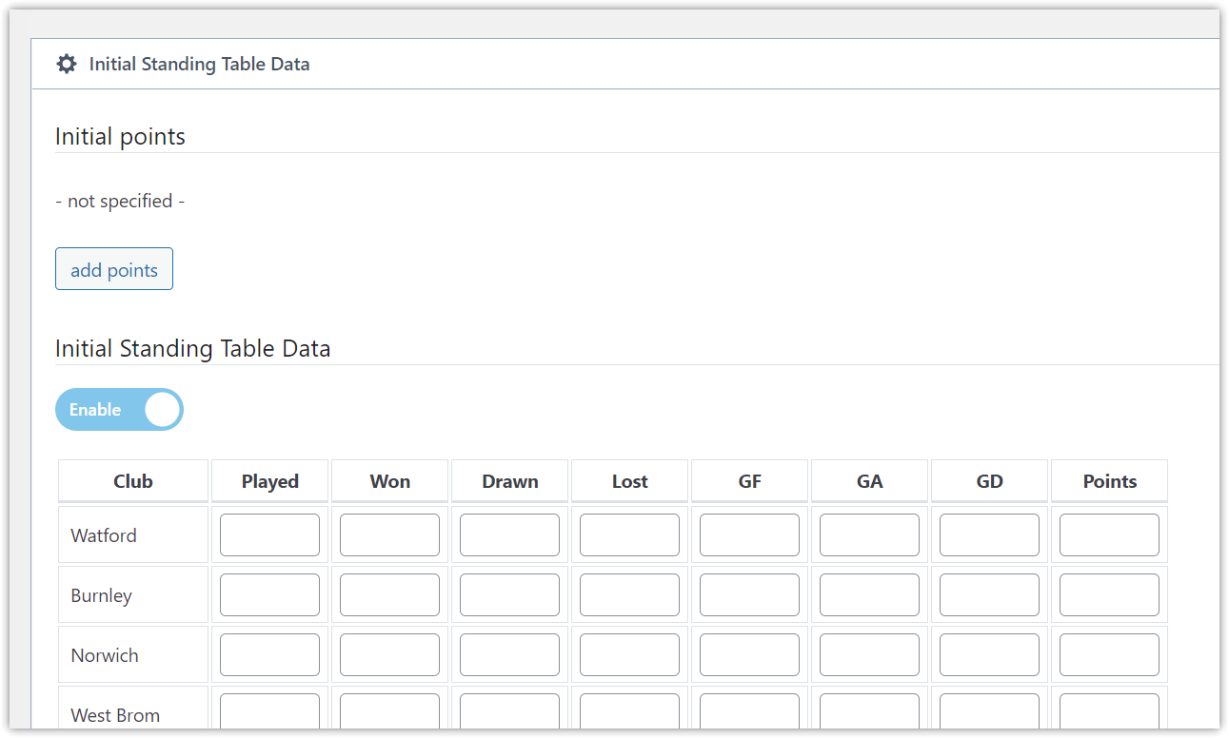Select Watford's Points input field
The image size is (1229, 738).
[1108, 534]
